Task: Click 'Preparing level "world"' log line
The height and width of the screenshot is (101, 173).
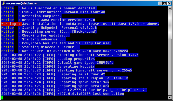Action: (x=53, y=74)
